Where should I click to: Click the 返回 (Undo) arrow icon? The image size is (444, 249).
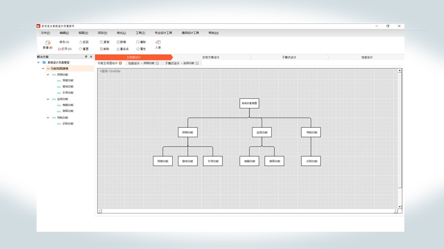tap(80, 42)
